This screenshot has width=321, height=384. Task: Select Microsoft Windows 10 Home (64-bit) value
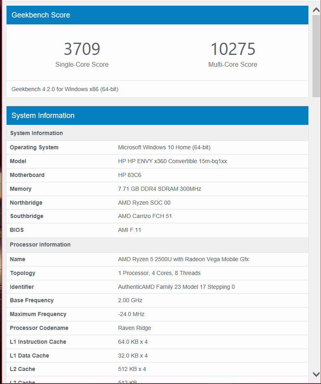click(x=164, y=147)
